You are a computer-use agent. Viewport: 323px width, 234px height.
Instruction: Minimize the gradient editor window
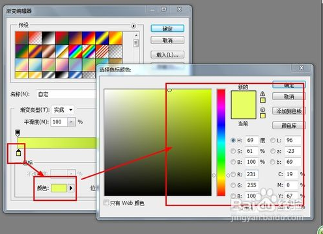pyautogui.click(x=152, y=10)
